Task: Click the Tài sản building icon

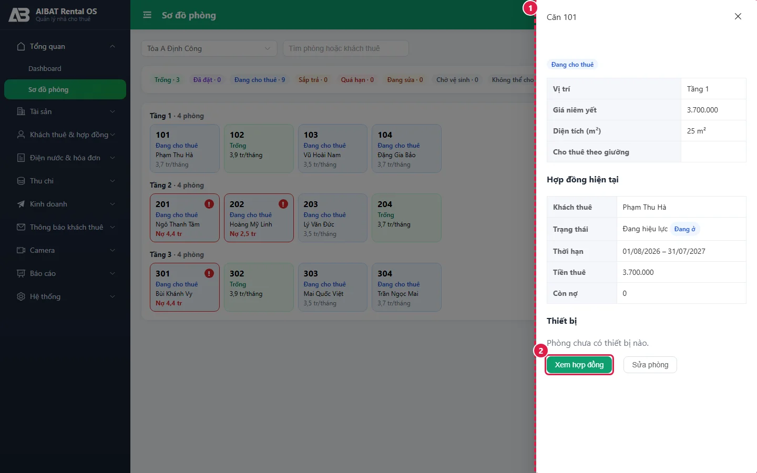Action: pos(21,111)
